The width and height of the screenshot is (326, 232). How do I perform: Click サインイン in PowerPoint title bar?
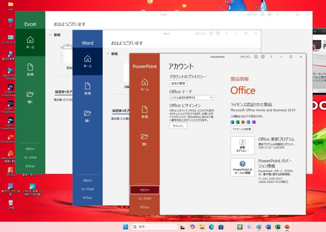tap(245, 57)
